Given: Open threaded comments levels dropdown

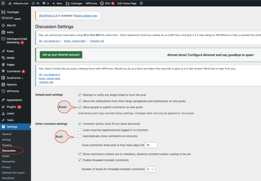Looking at the screenshot, I should point(150,169).
